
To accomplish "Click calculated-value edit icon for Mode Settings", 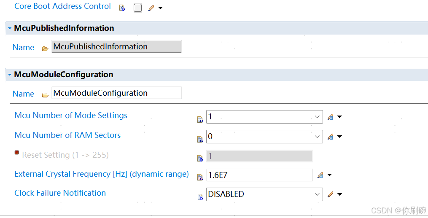I will pyautogui.click(x=330, y=117).
